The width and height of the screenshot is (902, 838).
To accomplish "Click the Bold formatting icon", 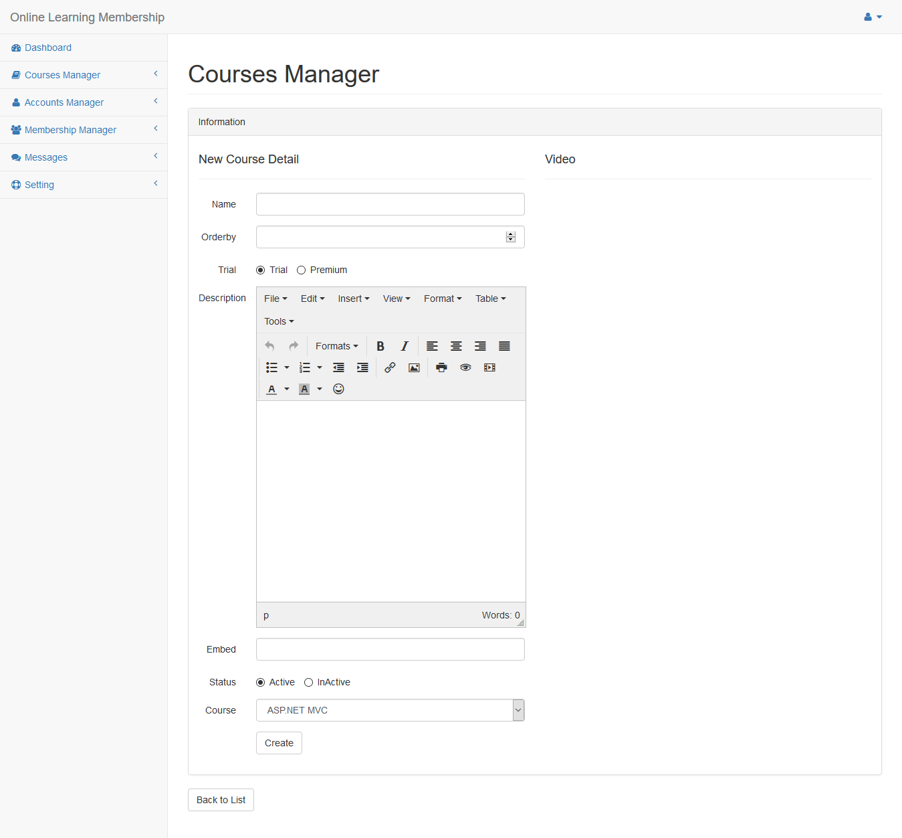I will pos(380,346).
